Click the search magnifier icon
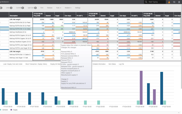Viewport: 182px width, 114px height. pos(146,2)
